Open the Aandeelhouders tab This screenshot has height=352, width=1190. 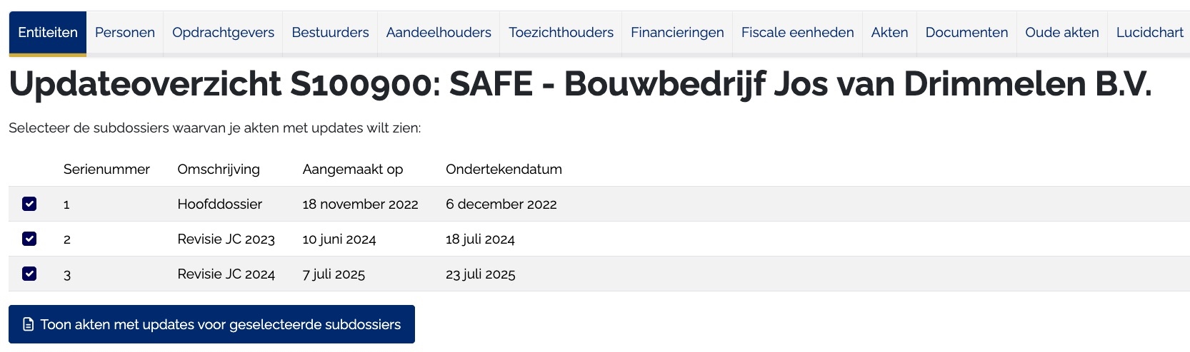[x=439, y=33]
